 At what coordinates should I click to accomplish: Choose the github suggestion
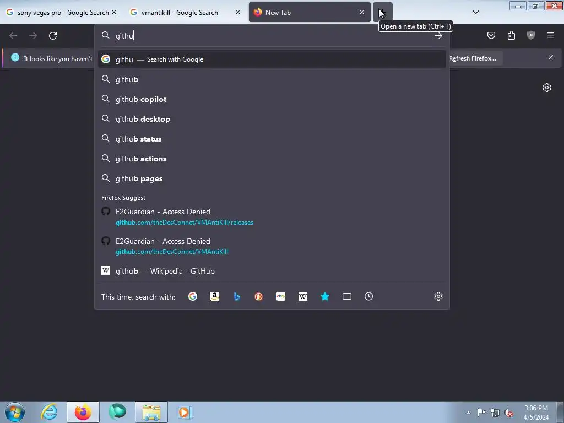[272, 79]
